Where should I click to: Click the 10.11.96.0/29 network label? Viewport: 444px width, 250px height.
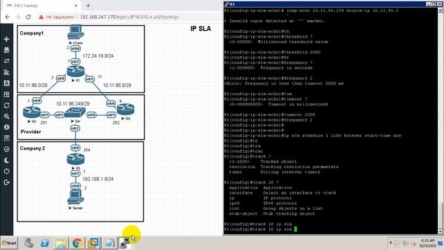33,85
